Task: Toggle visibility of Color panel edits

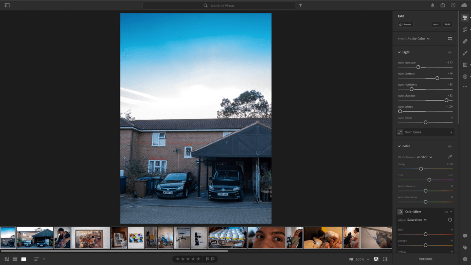Action: point(450,146)
